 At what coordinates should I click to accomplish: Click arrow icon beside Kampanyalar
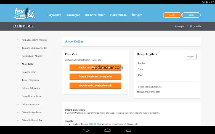(18, 72)
